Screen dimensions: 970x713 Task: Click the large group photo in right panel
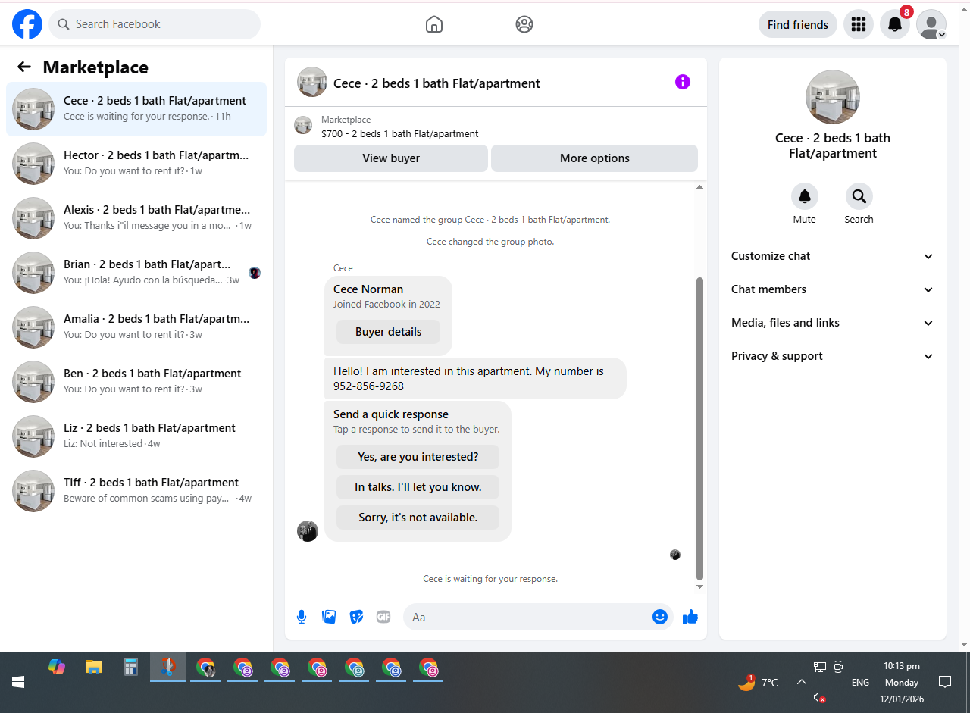833,97
